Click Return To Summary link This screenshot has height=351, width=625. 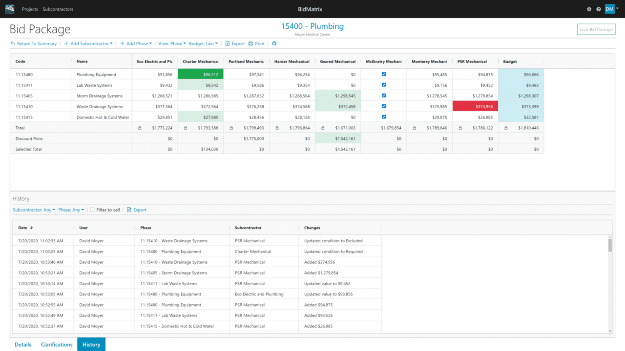point(33,43)
